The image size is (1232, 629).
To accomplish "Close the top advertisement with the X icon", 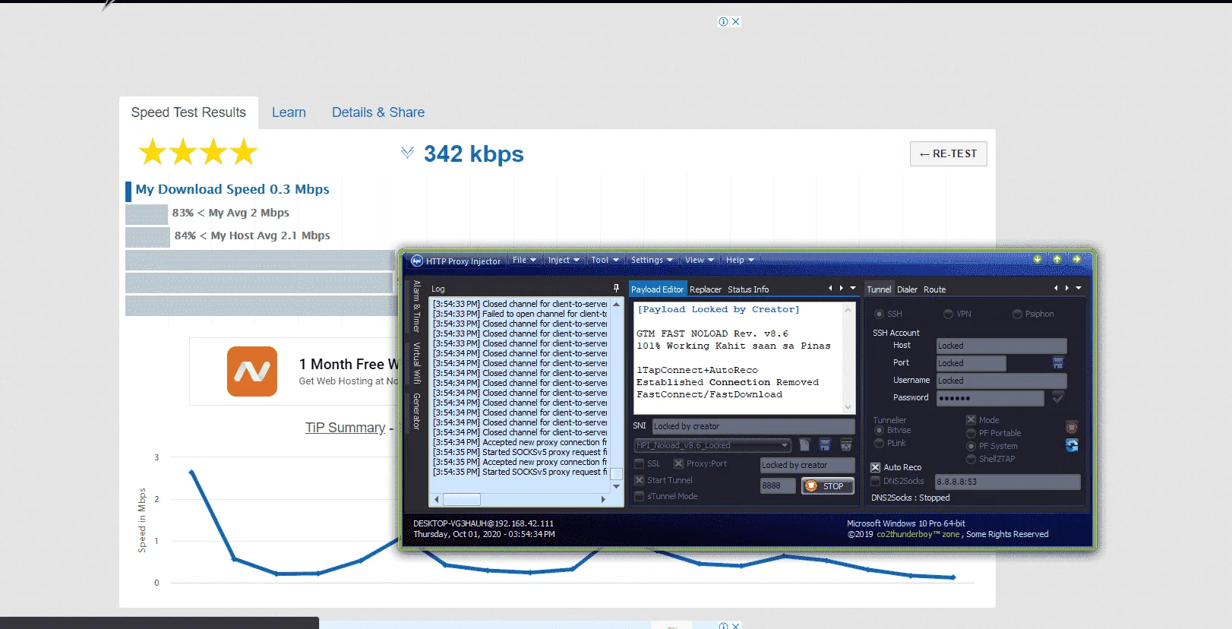I will tap(735, 21).
